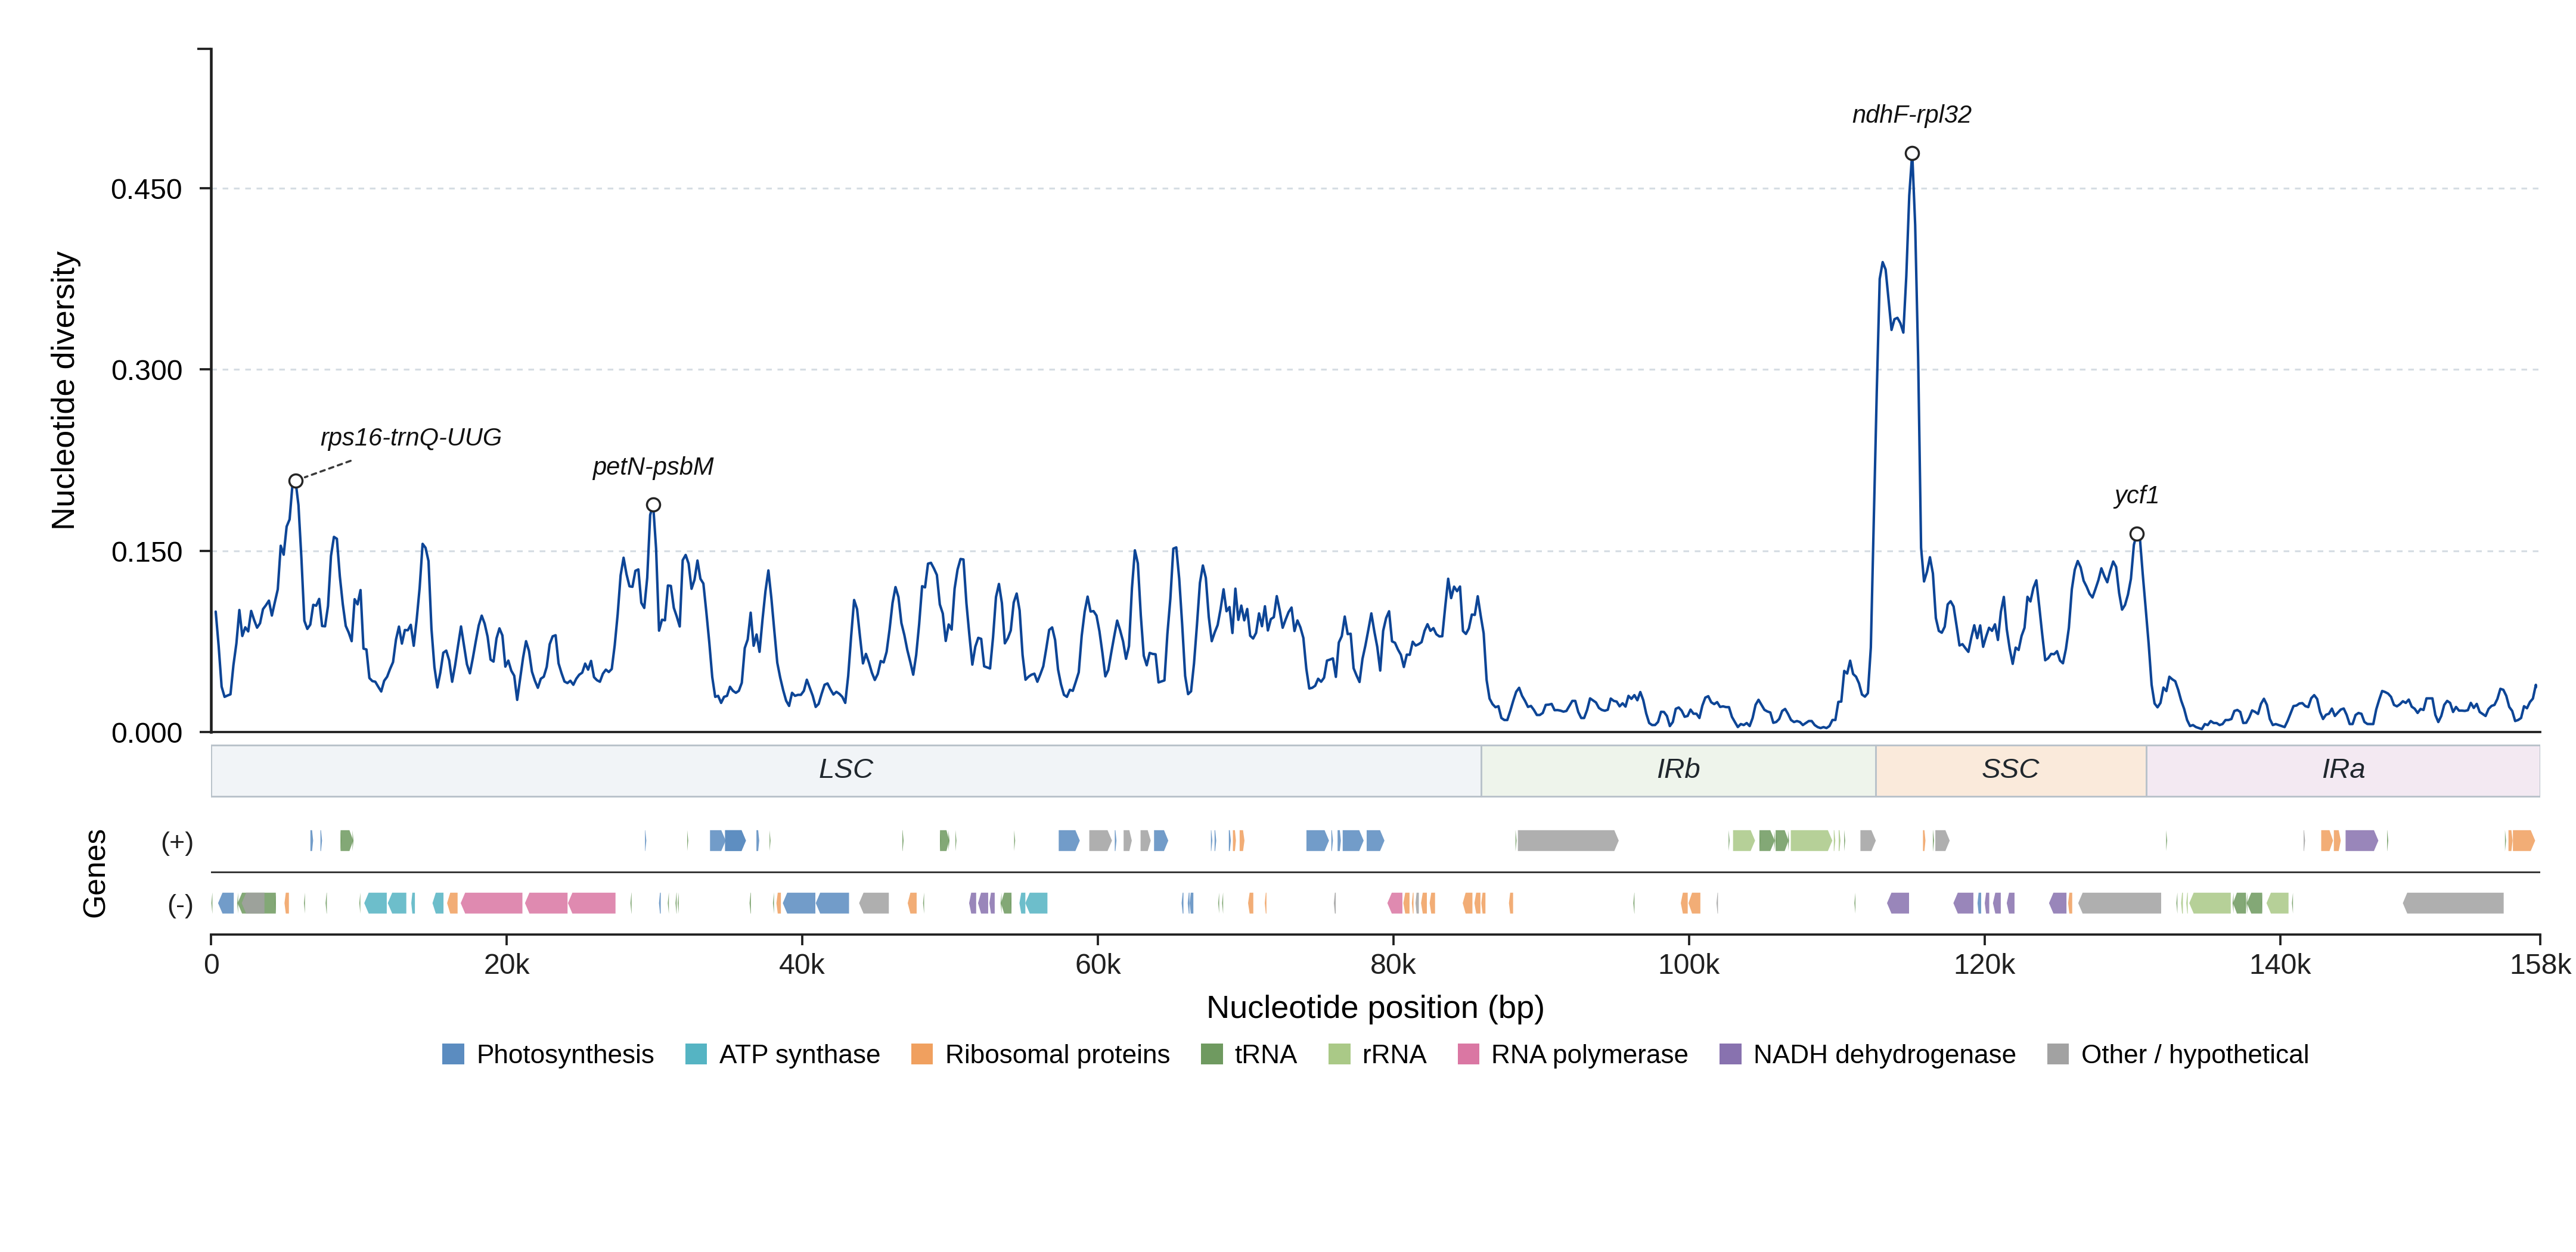This screenshot has width=2576, height=1252.
Task: Click the 'petN-psbM' annotation label
Action: point(653,466)
